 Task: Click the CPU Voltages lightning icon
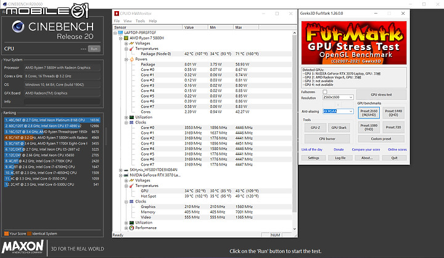coord(132,43)
